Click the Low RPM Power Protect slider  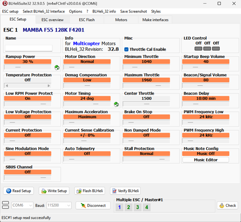pos(28,104)
